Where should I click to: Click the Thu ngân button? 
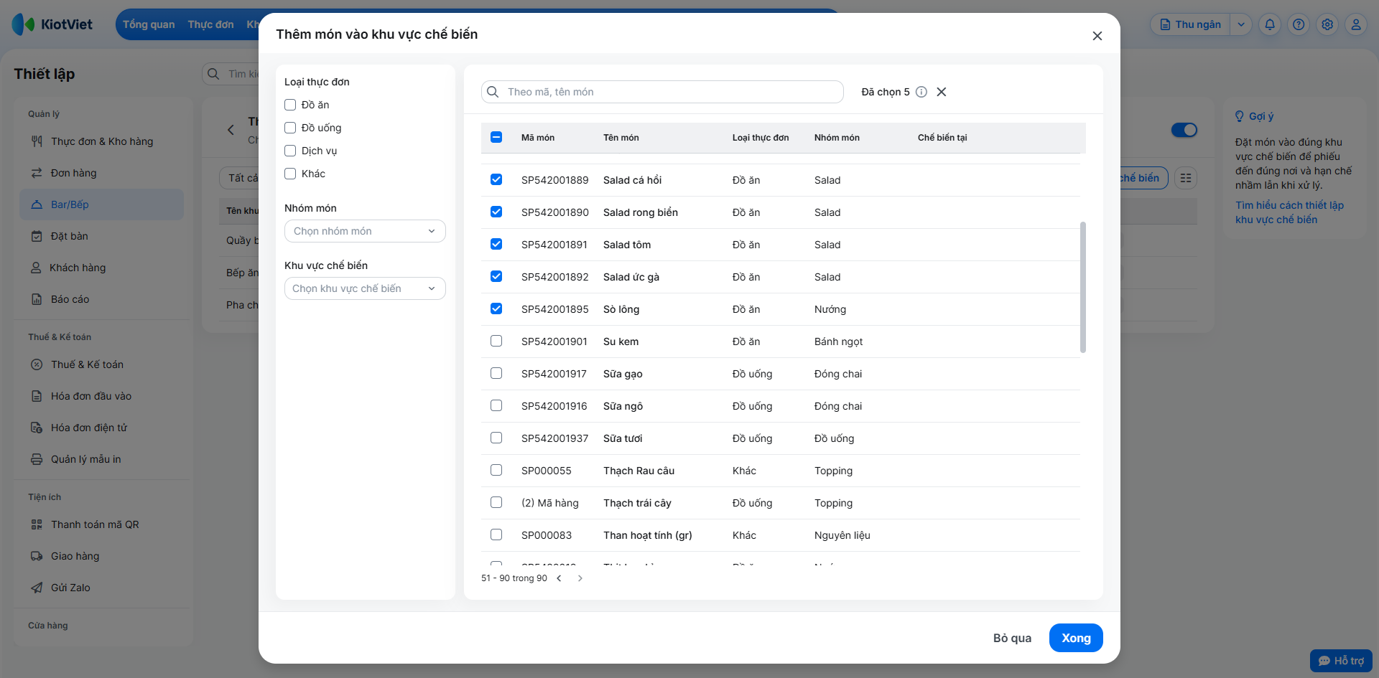pyautogui.click(x=1191, y=24)
